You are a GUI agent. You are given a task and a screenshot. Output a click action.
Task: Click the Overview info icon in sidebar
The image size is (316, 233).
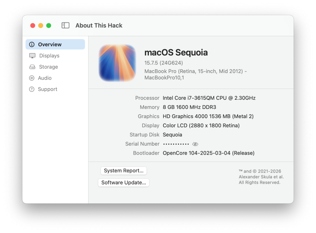(x=32, y=45)
